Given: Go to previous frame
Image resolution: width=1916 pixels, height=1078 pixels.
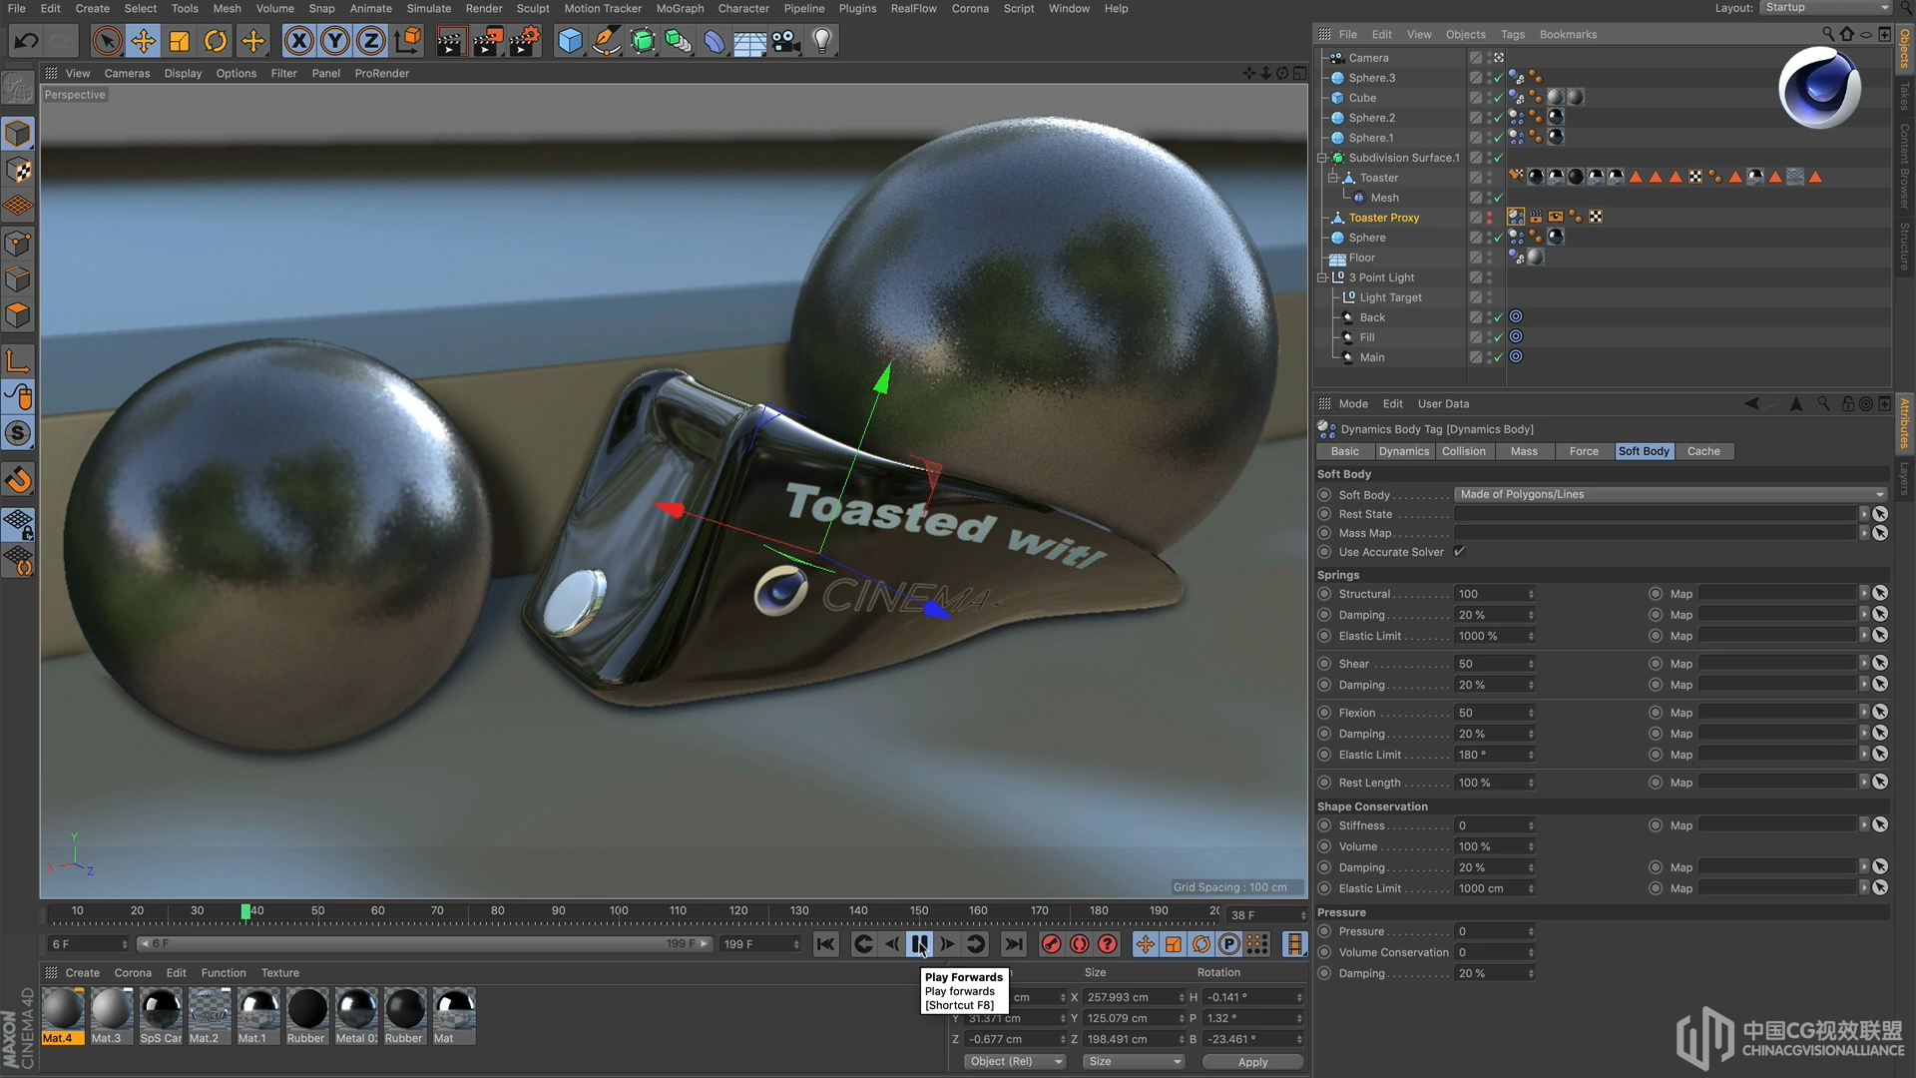Looking at the screenshot, I should coord(892,944).
